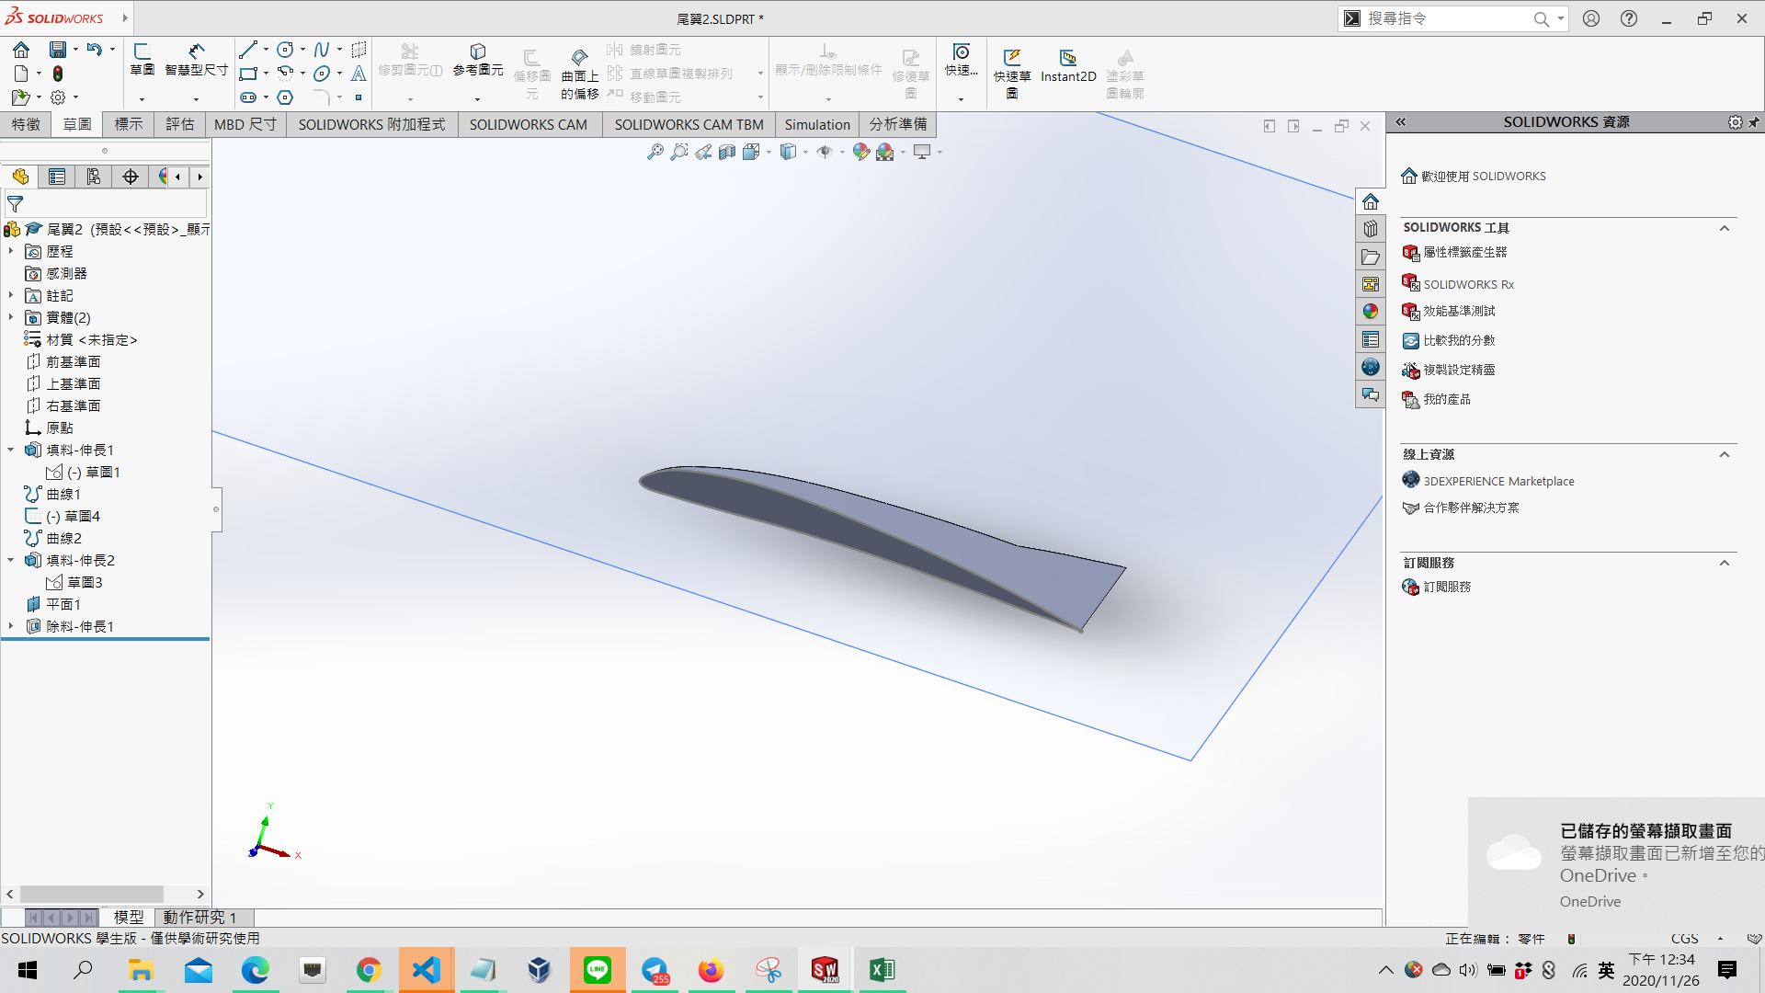Select the FeatureManager design tree tab icon
The image size is (1765, 993).
[20, 177]
